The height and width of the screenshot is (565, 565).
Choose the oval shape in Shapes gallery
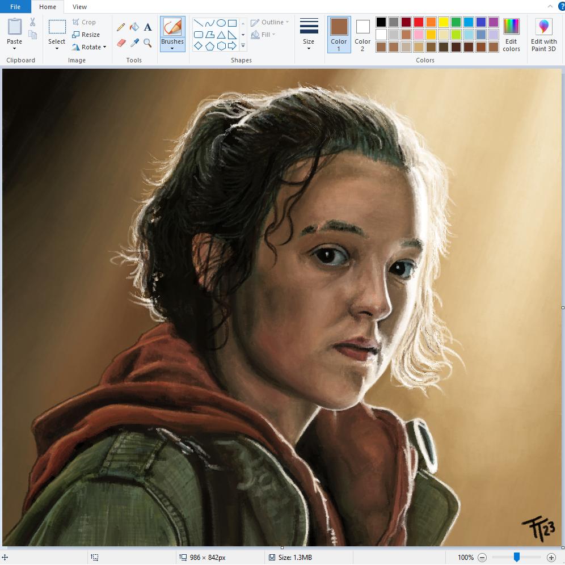point(221,23)
